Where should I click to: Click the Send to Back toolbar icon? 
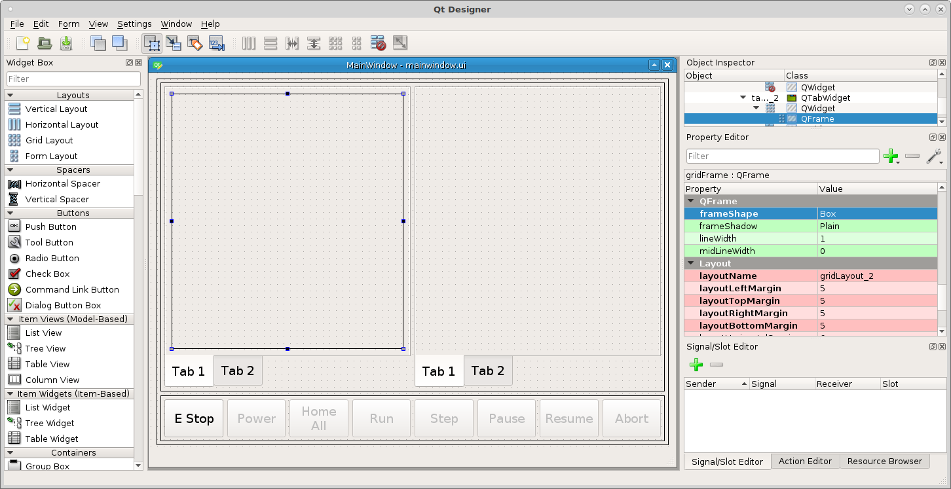(98, 43)
